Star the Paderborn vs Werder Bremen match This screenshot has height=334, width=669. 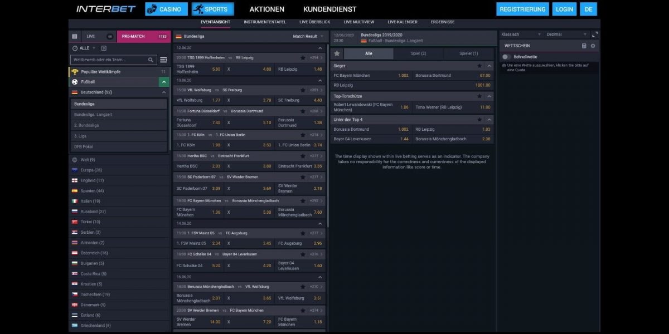(303, 177)
